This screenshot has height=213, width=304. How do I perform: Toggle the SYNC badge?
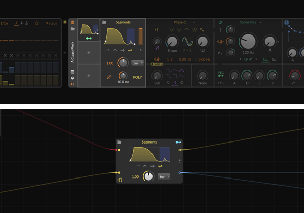(157, 64)
